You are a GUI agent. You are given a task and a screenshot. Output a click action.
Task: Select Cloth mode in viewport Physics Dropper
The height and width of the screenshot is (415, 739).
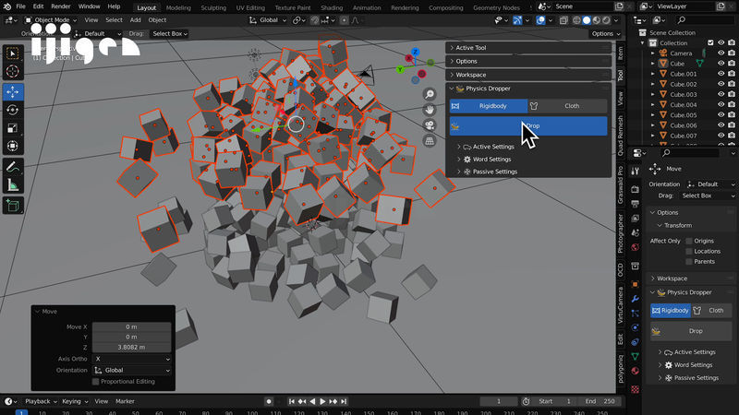pyautogui.click(x=567, y=106)
